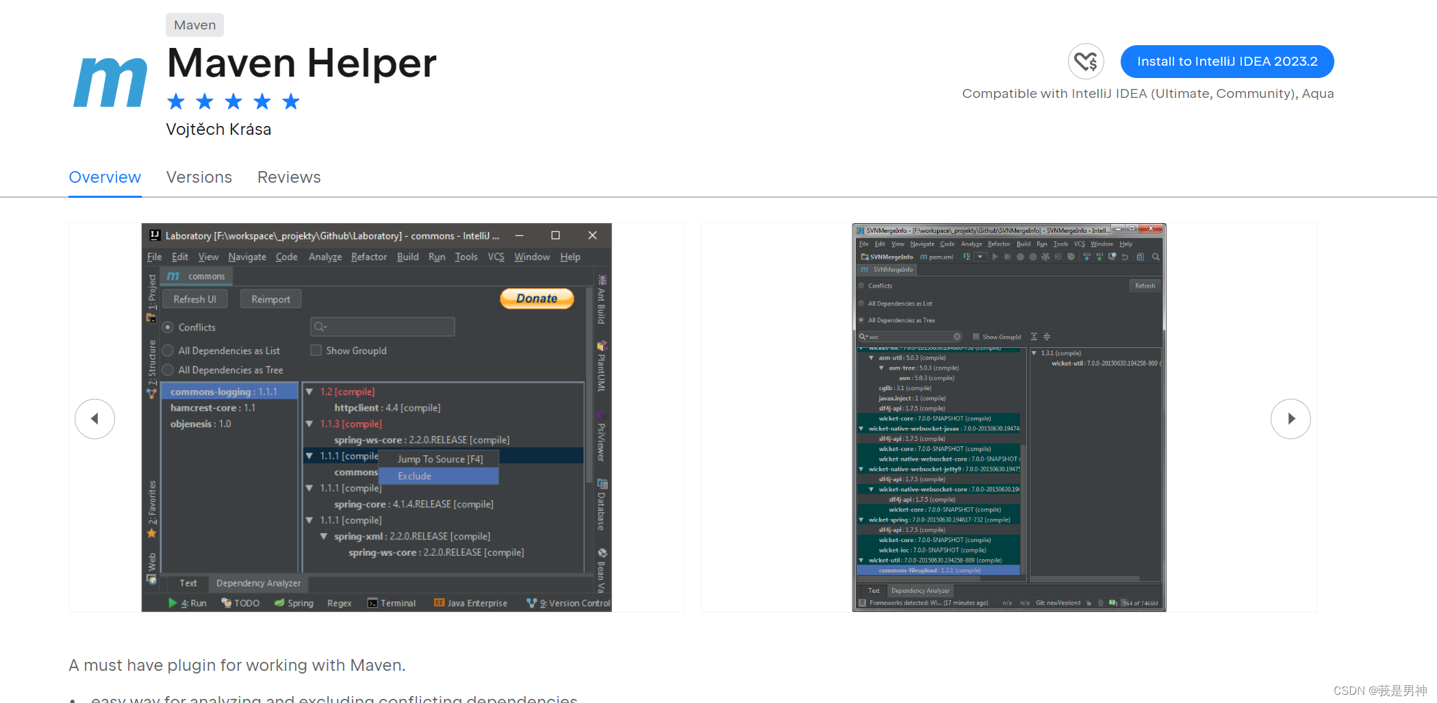Open the 7: Structure tool window
The height and width of the screenshot is (703, 1437).
pyautogui.click(x=152, y=368)
